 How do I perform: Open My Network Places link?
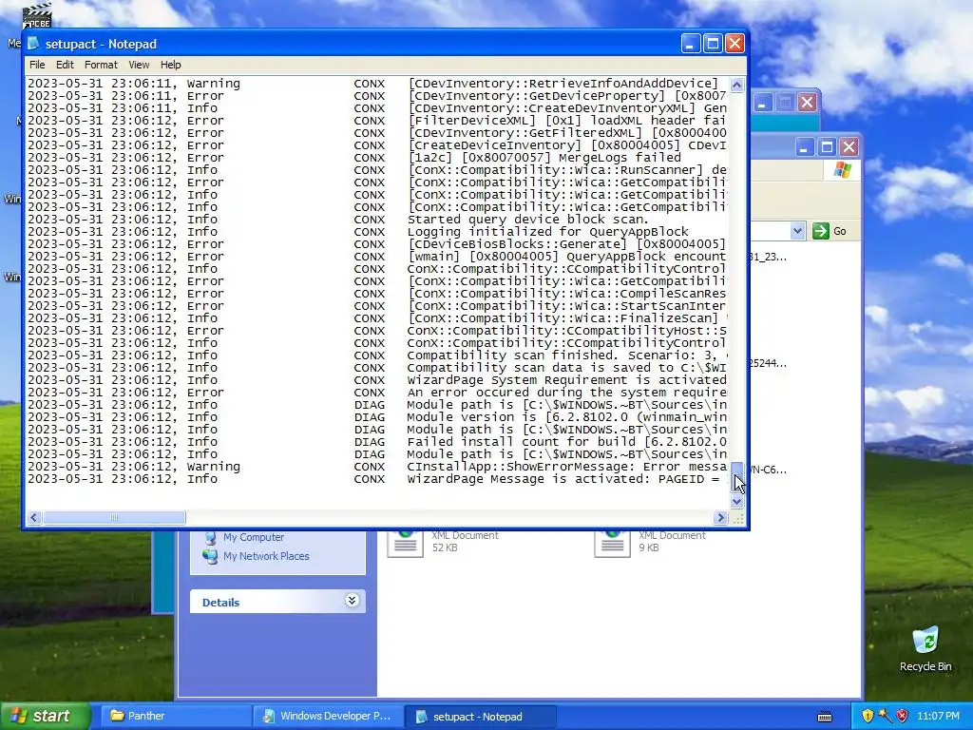pos(266,556)
